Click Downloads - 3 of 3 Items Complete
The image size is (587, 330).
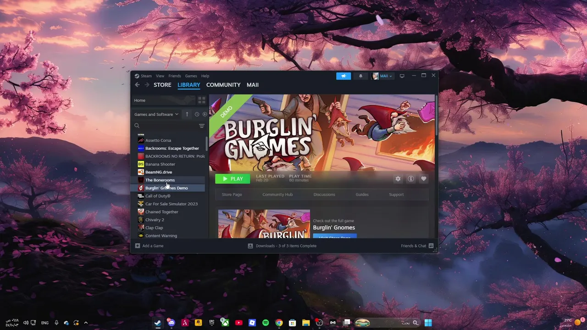point(286,246)
